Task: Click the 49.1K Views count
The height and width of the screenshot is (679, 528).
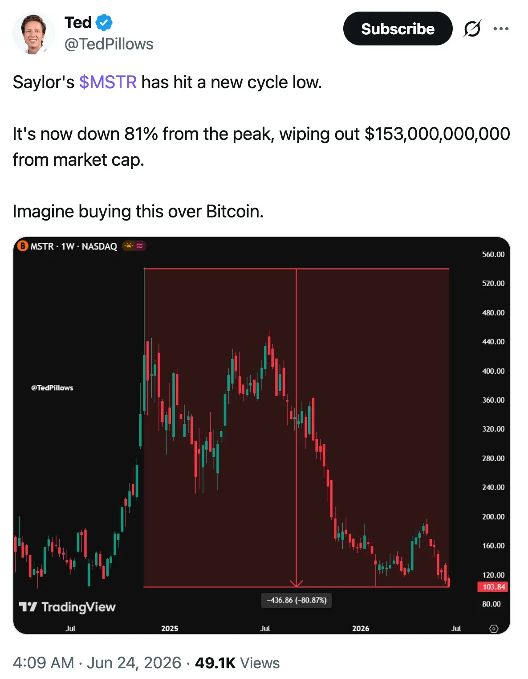Action: click(237, 663)
